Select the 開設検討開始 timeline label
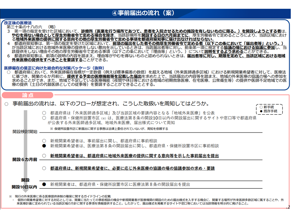291x218 pixels. pos(25,132)
